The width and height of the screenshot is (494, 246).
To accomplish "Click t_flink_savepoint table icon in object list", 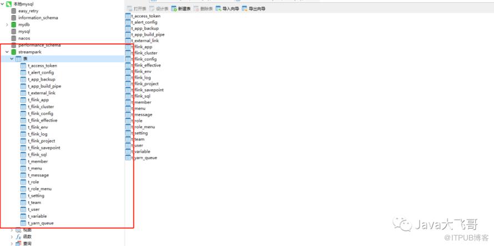I will tap(128, 90).
